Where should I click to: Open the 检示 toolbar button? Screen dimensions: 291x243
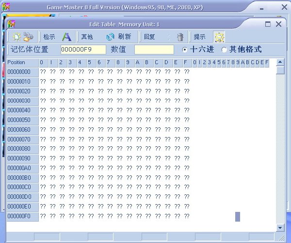pyautogui.click(x=49, y=37)
